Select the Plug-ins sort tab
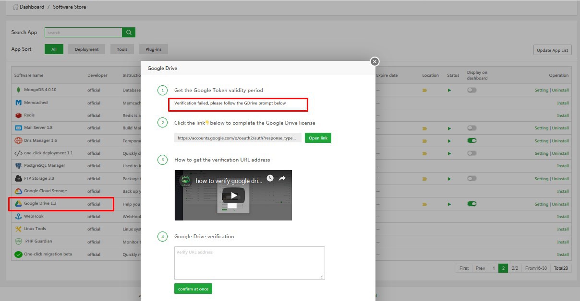580x301 pixels. (153, 49)
